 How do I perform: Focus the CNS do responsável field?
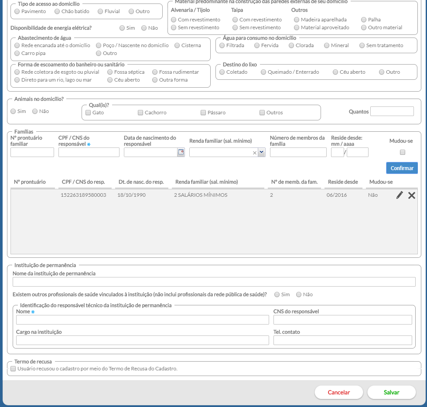(342, 320)
